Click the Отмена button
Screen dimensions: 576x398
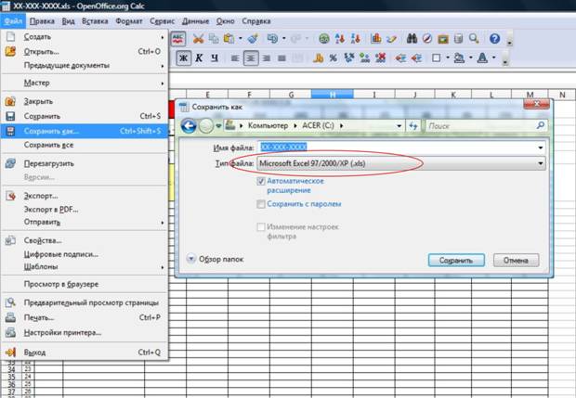pyautogui.click(x=517, y=260)
